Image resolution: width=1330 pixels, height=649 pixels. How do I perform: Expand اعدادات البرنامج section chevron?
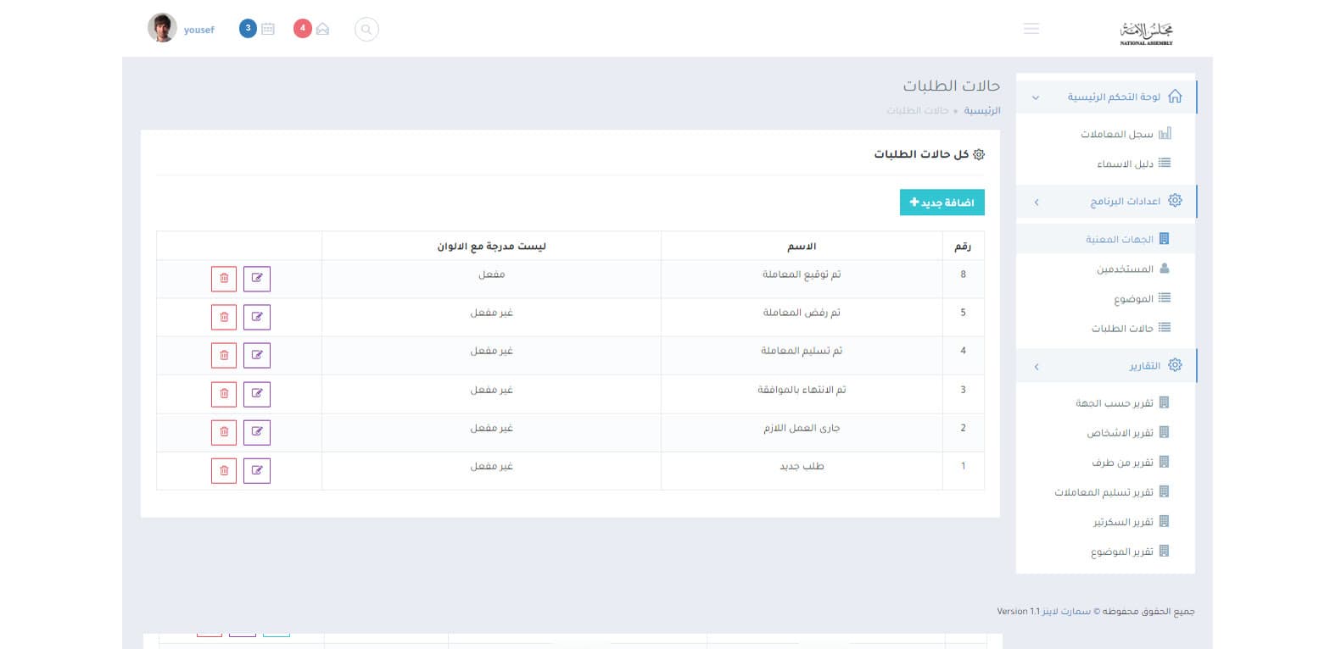coord(1036,202)
